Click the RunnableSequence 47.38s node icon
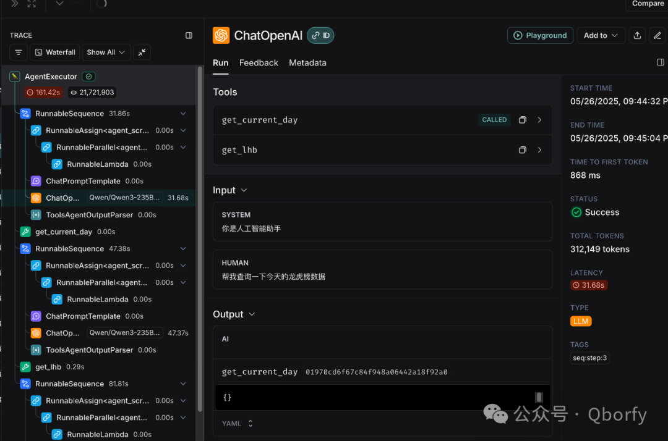This screenshot has width=668, height=441. (25, 249)
